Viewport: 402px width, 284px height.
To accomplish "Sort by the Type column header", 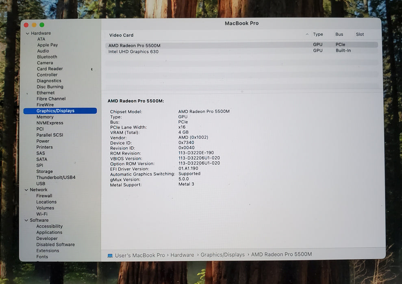I will pos(318,34).
